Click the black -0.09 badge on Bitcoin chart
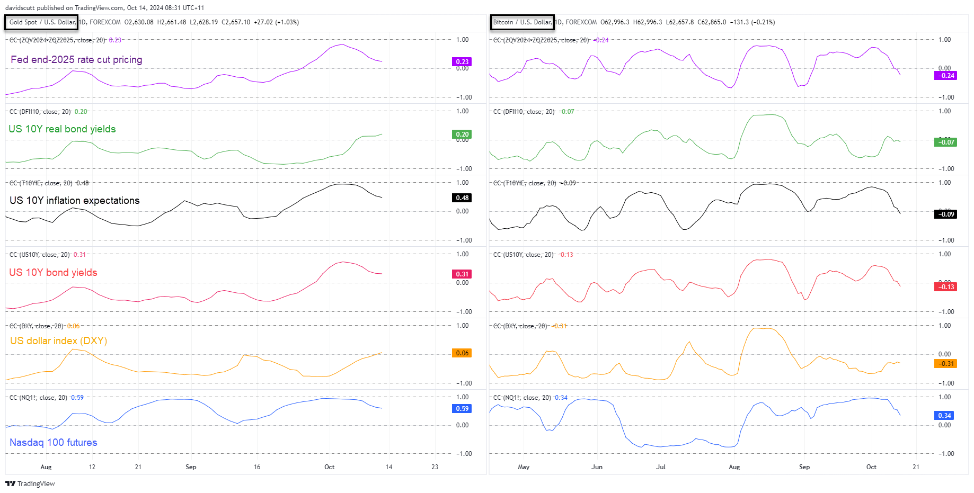This screenshot has width=974, height=493. click(x=946, y=214)
